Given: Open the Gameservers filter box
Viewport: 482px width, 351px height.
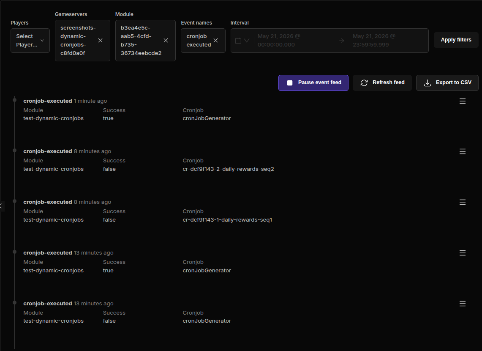Looking at the screenshot, I should [82, 41].
